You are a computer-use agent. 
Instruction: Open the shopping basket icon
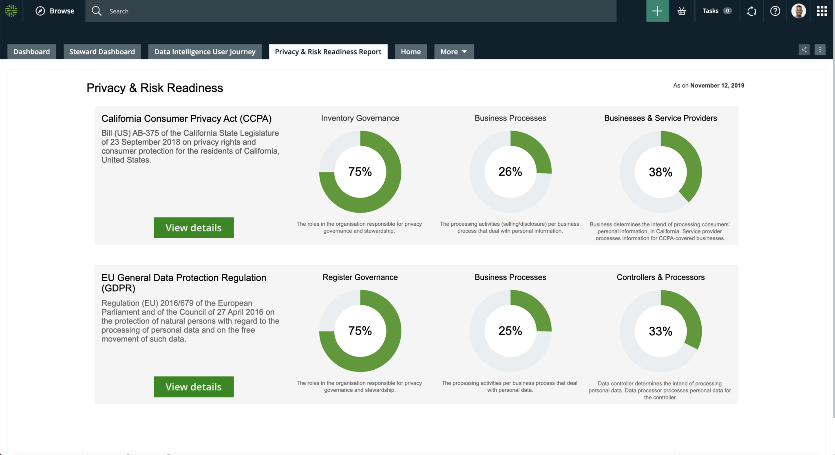coord(682,11)
